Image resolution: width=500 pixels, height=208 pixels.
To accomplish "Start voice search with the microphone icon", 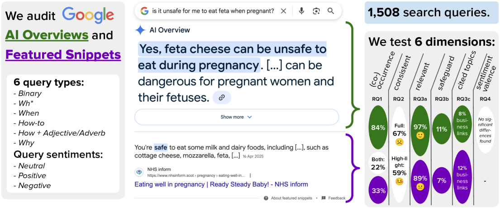I will click(301, 11).
